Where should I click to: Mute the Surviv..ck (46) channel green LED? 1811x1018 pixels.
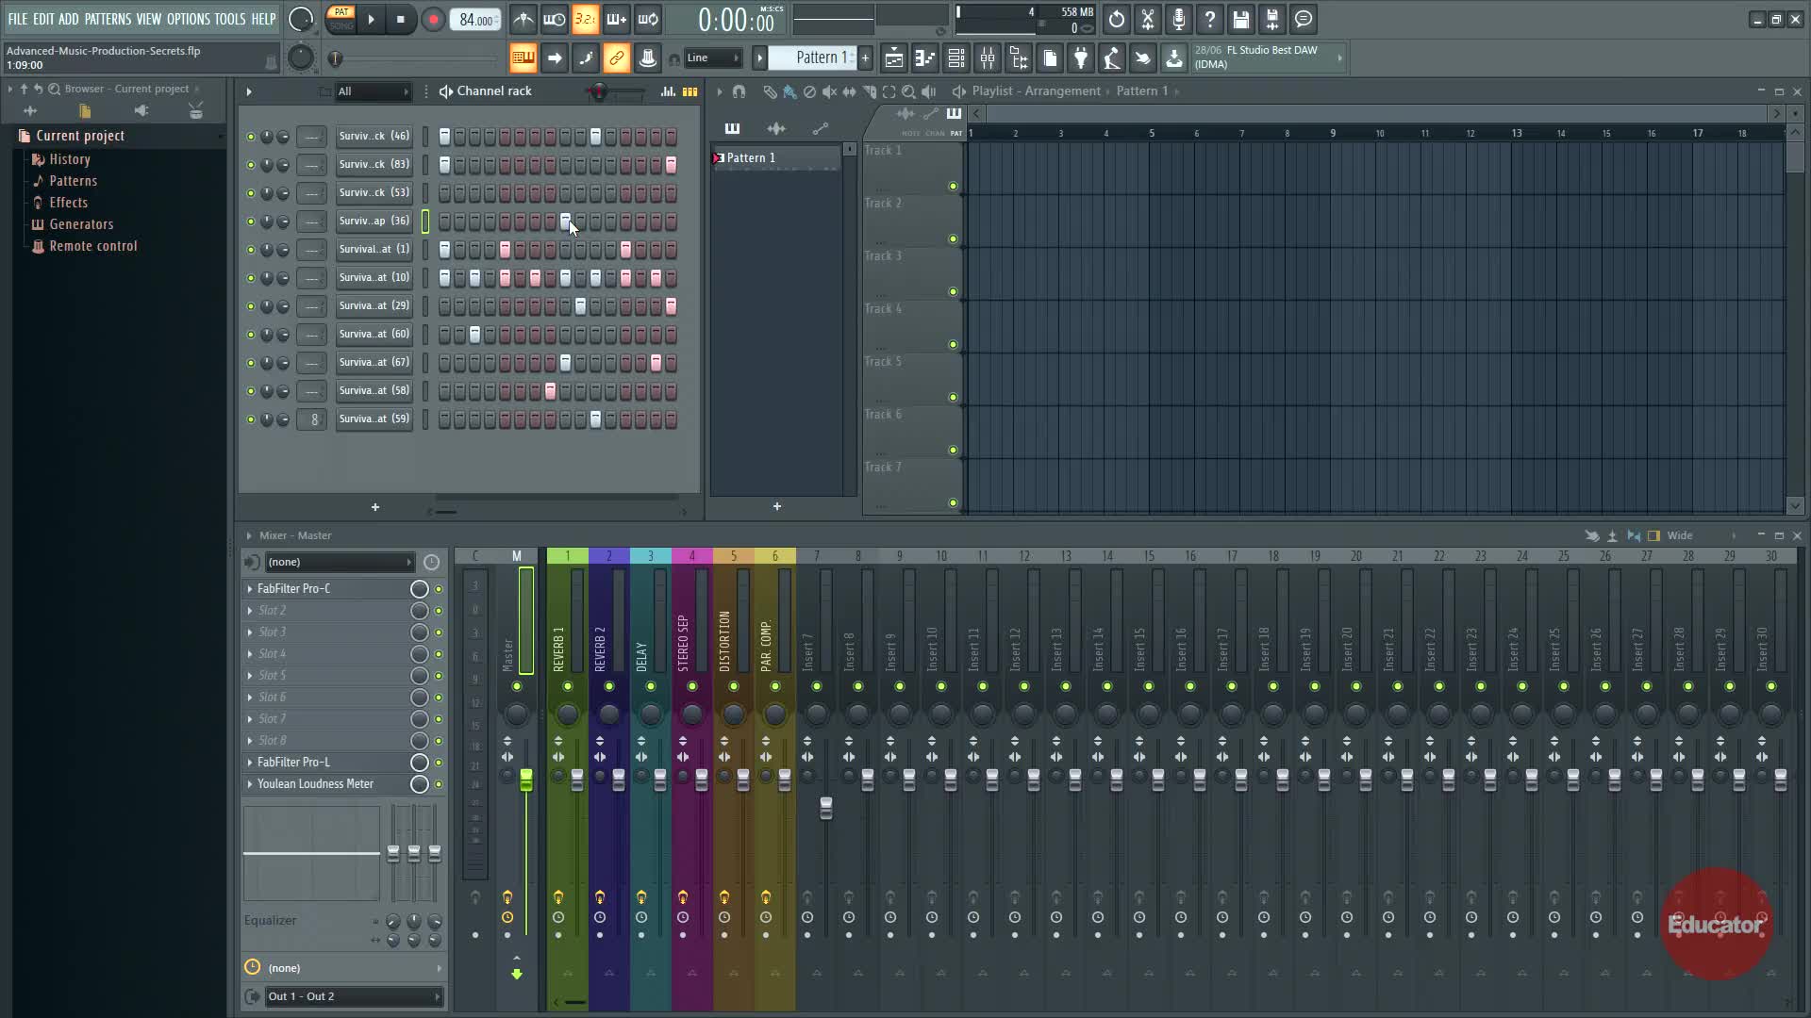coord(250,137)
